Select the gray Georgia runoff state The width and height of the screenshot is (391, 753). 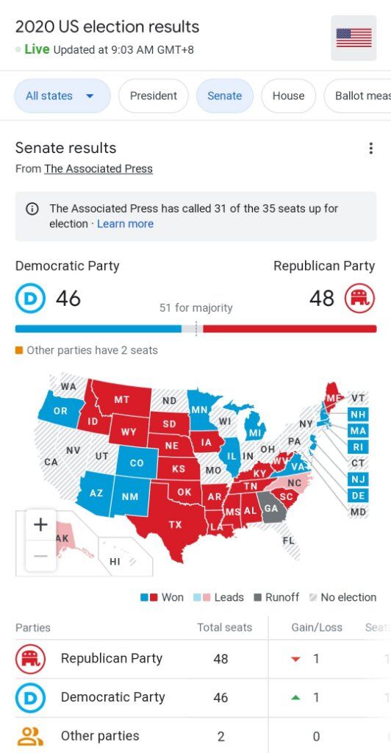272,509
